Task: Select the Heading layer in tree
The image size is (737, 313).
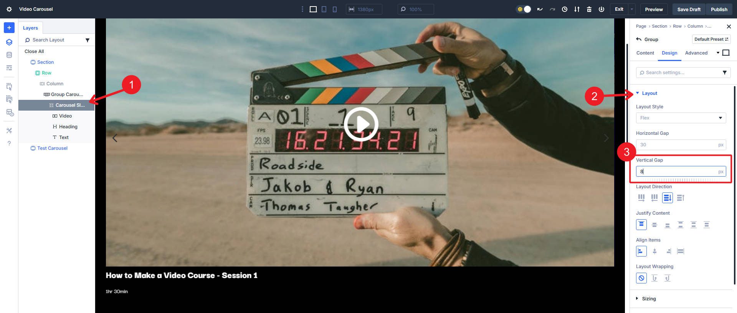Action: [68, 127]
